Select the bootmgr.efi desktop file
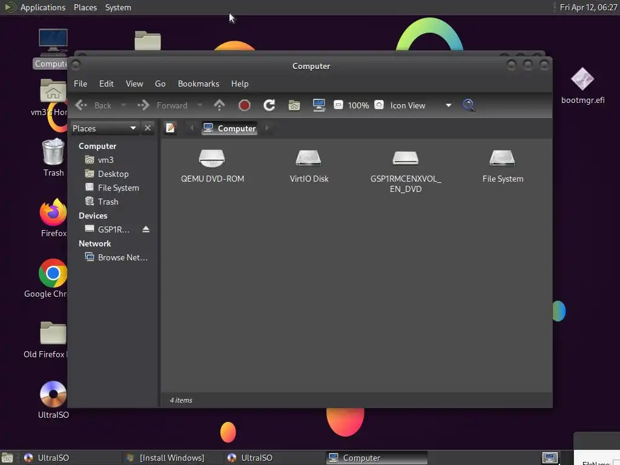 pyautogui.click(x=582, y=85)
